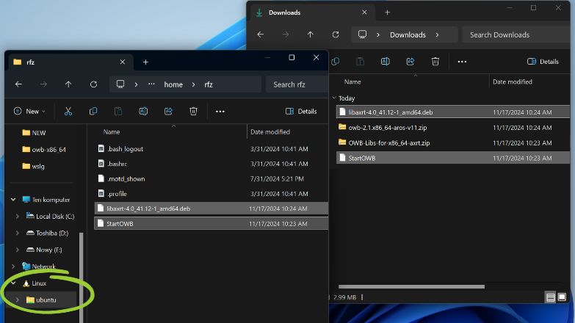
Task: Rename selected item in Downloads window
Action: (386, 61)
